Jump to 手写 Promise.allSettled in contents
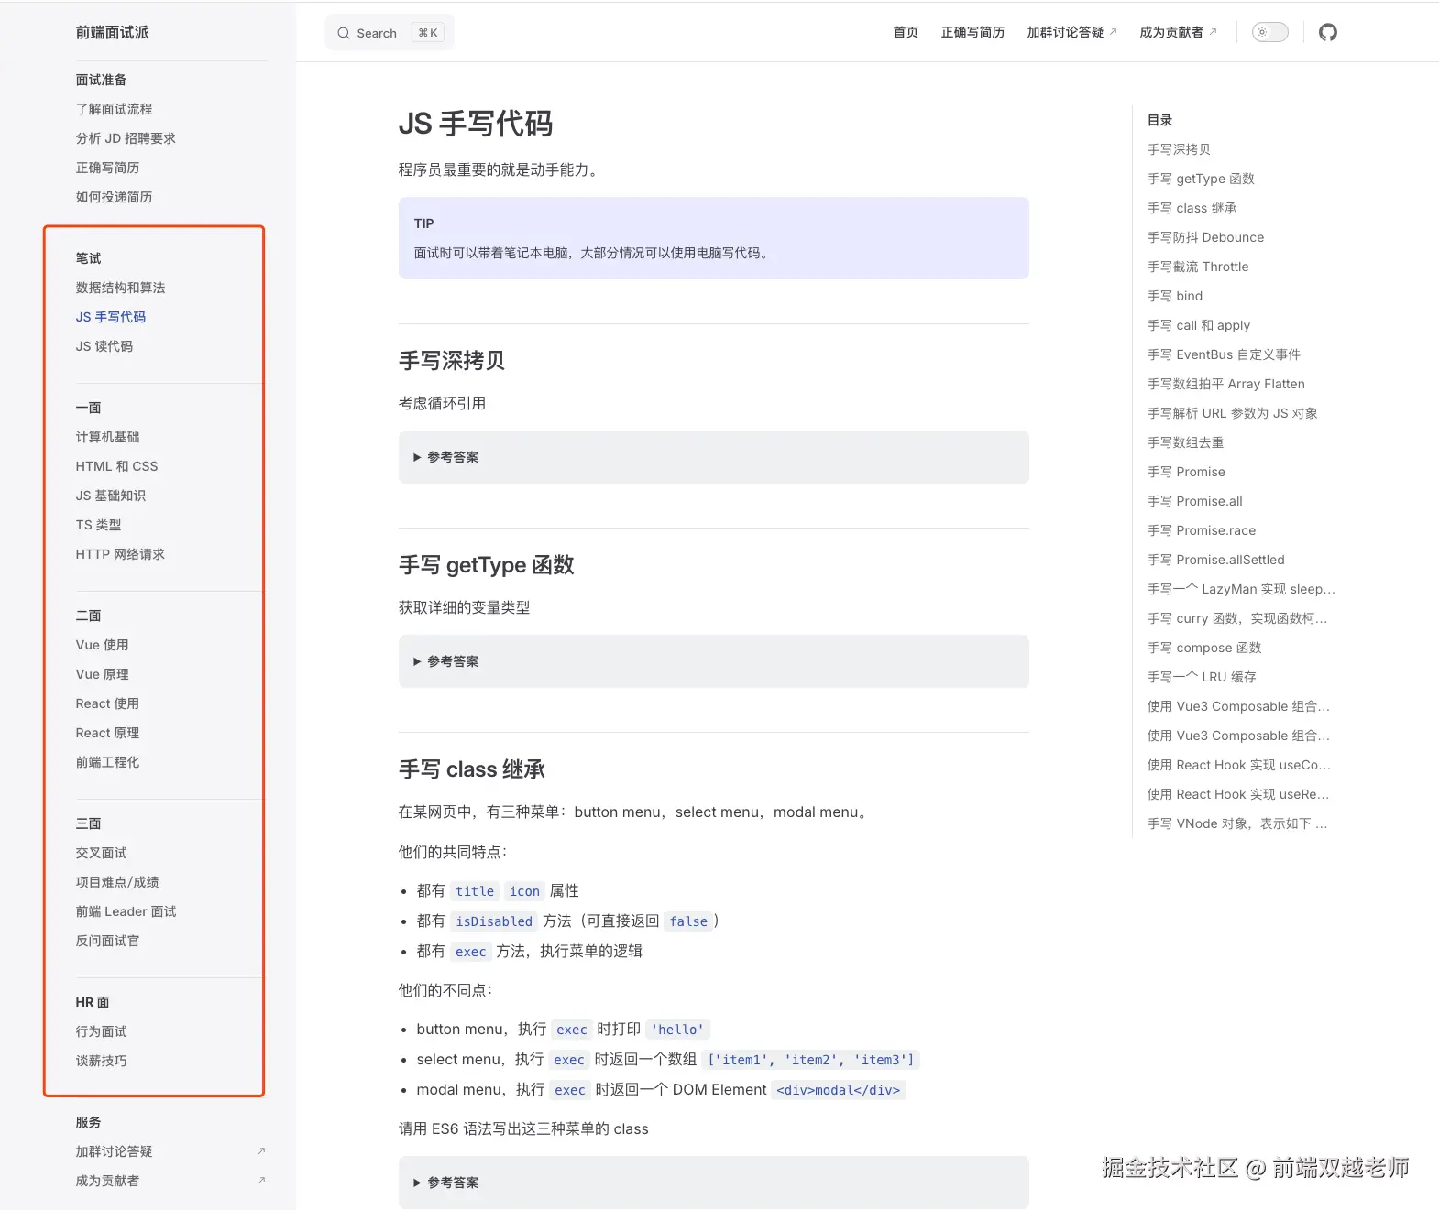 click(1216, 560)
